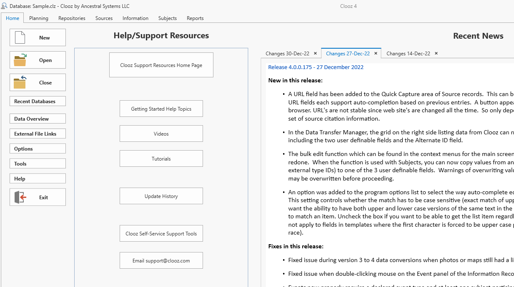Click the folder icon on Close
Viewport: 514px width, 287px height.
20,82
